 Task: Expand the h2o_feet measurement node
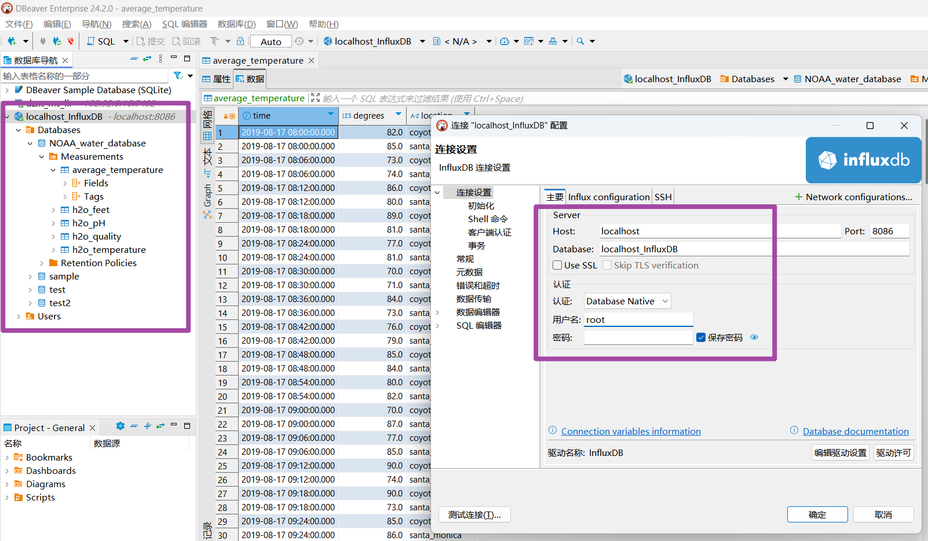[x=53, y=209]
